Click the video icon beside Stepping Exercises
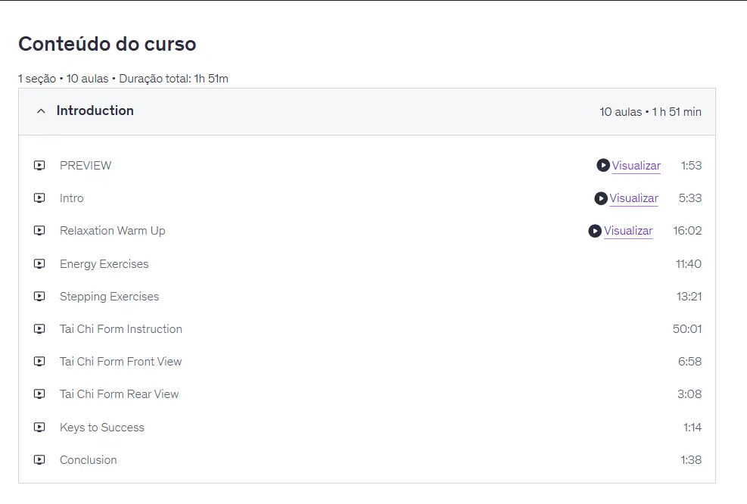 pyautogui.click(x=39, y=297)
